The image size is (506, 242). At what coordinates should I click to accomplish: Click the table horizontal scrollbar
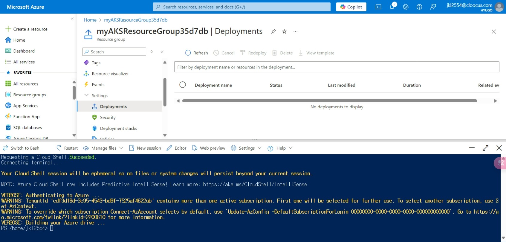click(x=329, y=101)
